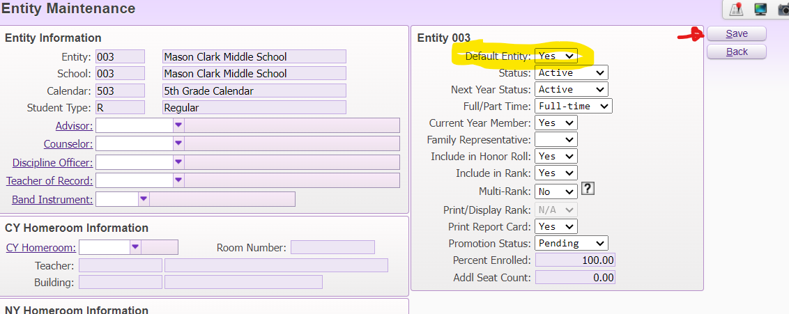
Task: Expand the Status dropdown
Action: point(571,72)
